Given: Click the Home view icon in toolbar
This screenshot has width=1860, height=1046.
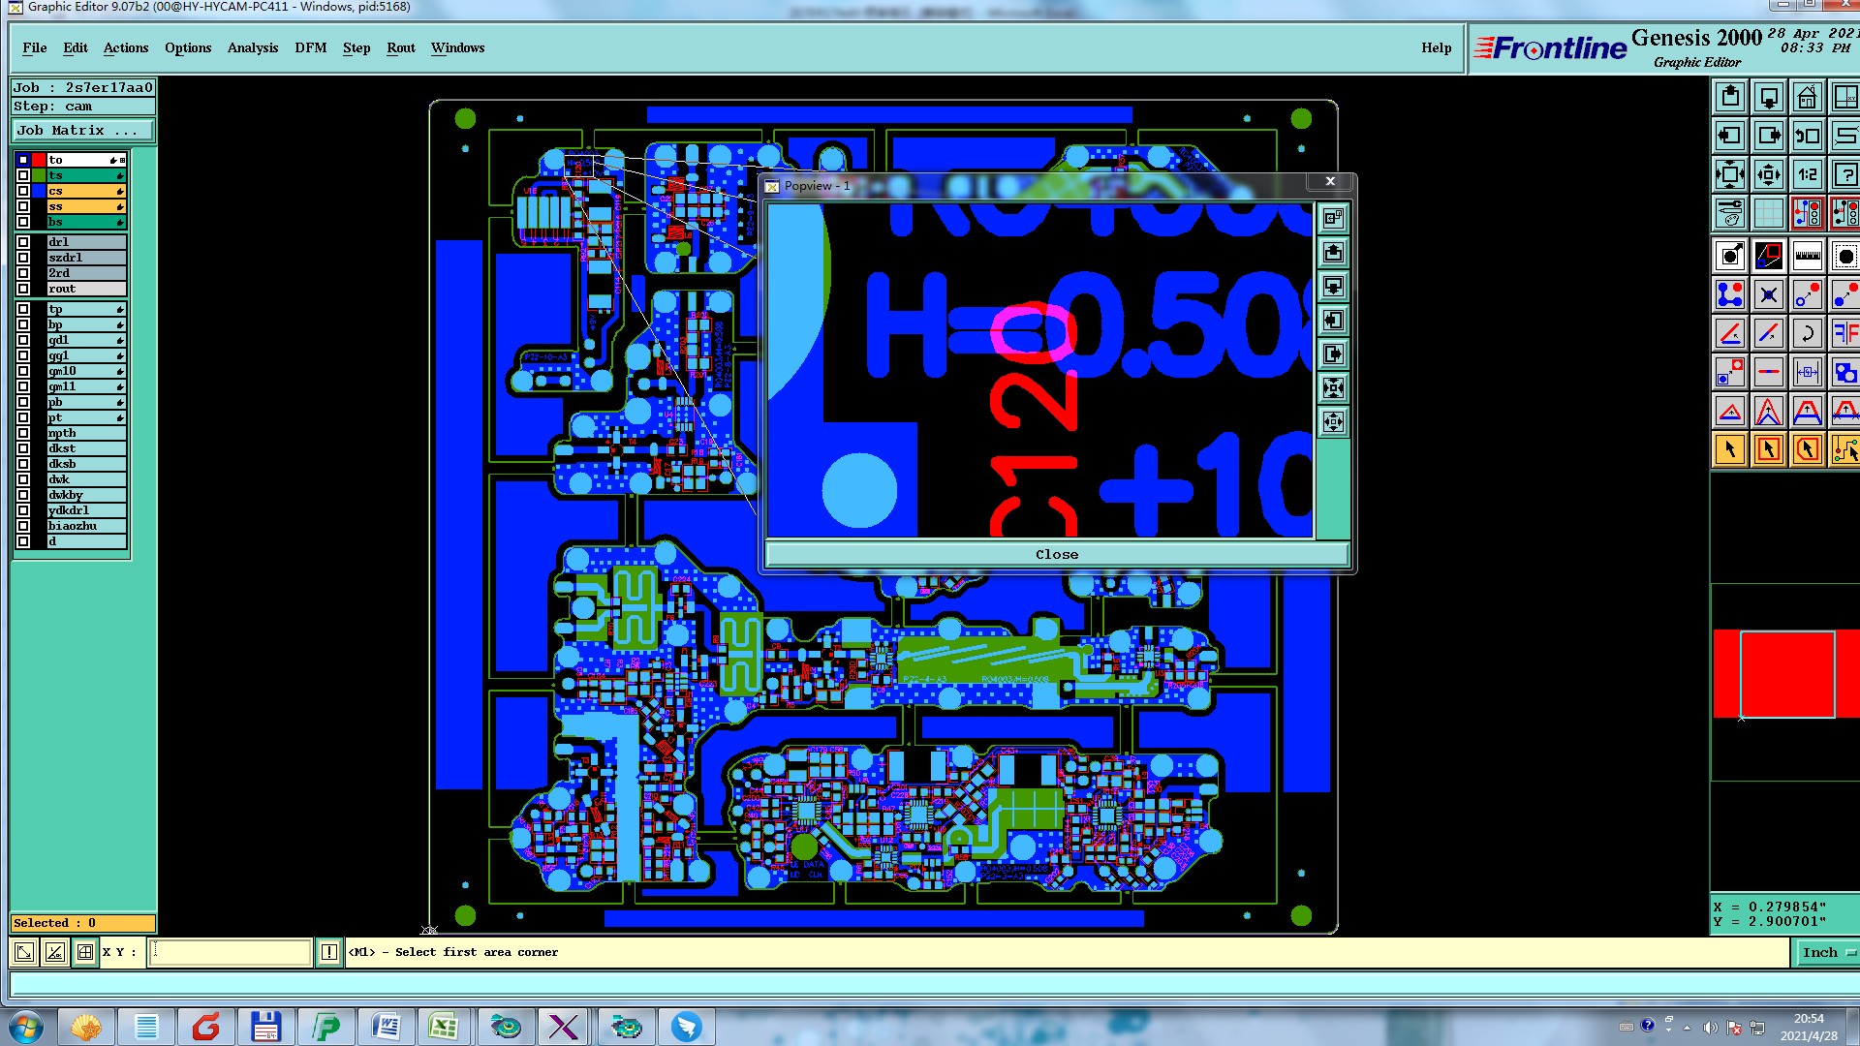Looking at the screenshot, I should pos(1807,98).
